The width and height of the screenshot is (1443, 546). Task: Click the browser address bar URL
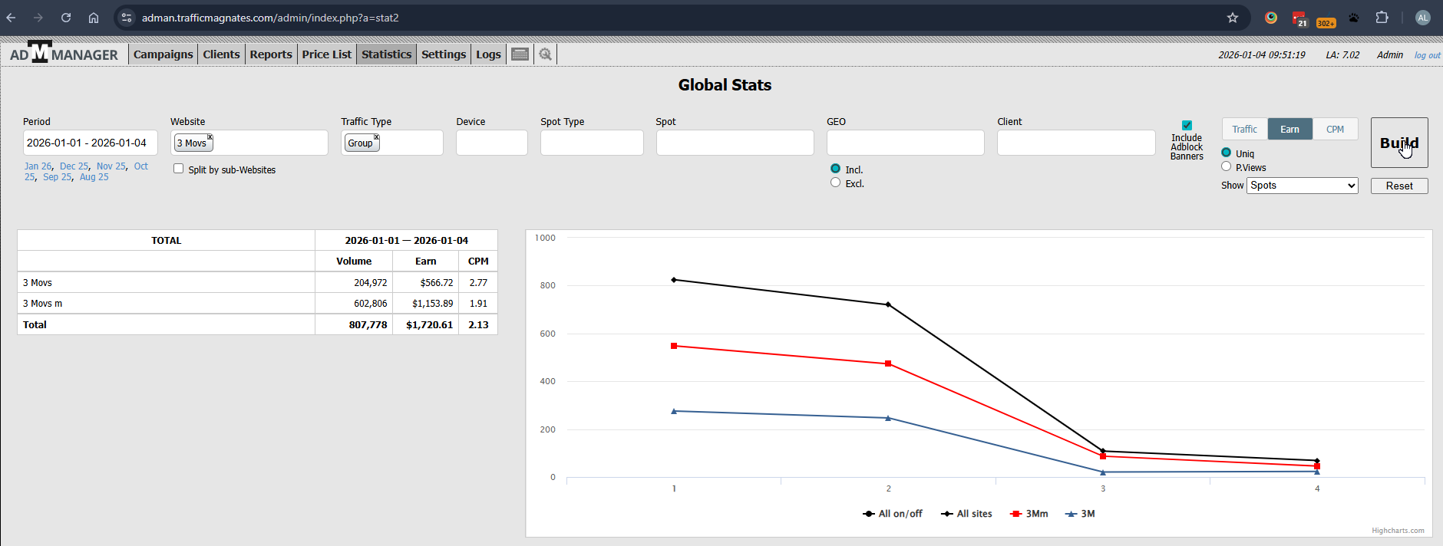270,18
